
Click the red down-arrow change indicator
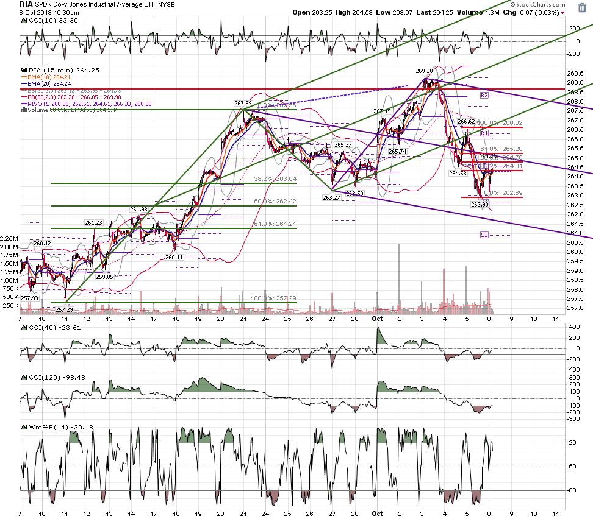tap(563, 13)
